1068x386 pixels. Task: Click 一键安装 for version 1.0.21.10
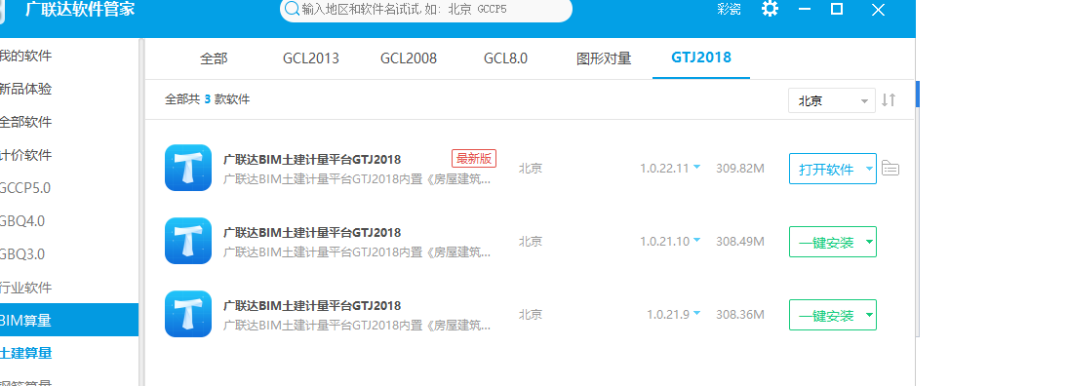826,242
